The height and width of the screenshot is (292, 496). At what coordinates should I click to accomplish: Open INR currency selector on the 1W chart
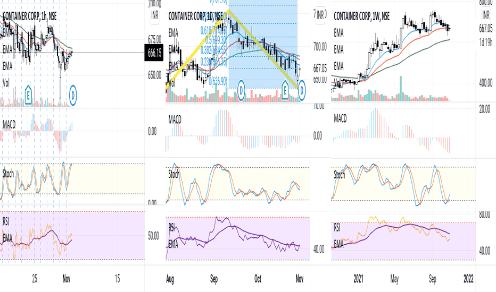tap(486, 15)
